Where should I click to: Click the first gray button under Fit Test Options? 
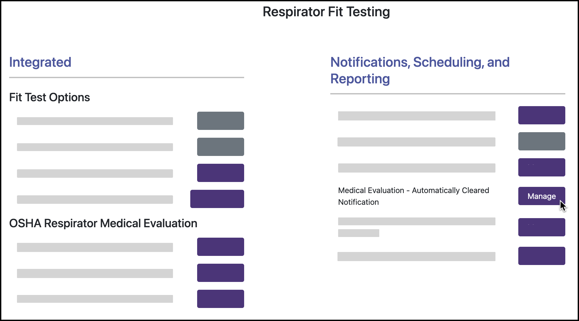pyautogui.click(x=220, y=121)
